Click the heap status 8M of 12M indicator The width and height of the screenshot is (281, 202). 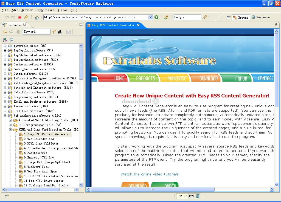[x=186, y=196]
